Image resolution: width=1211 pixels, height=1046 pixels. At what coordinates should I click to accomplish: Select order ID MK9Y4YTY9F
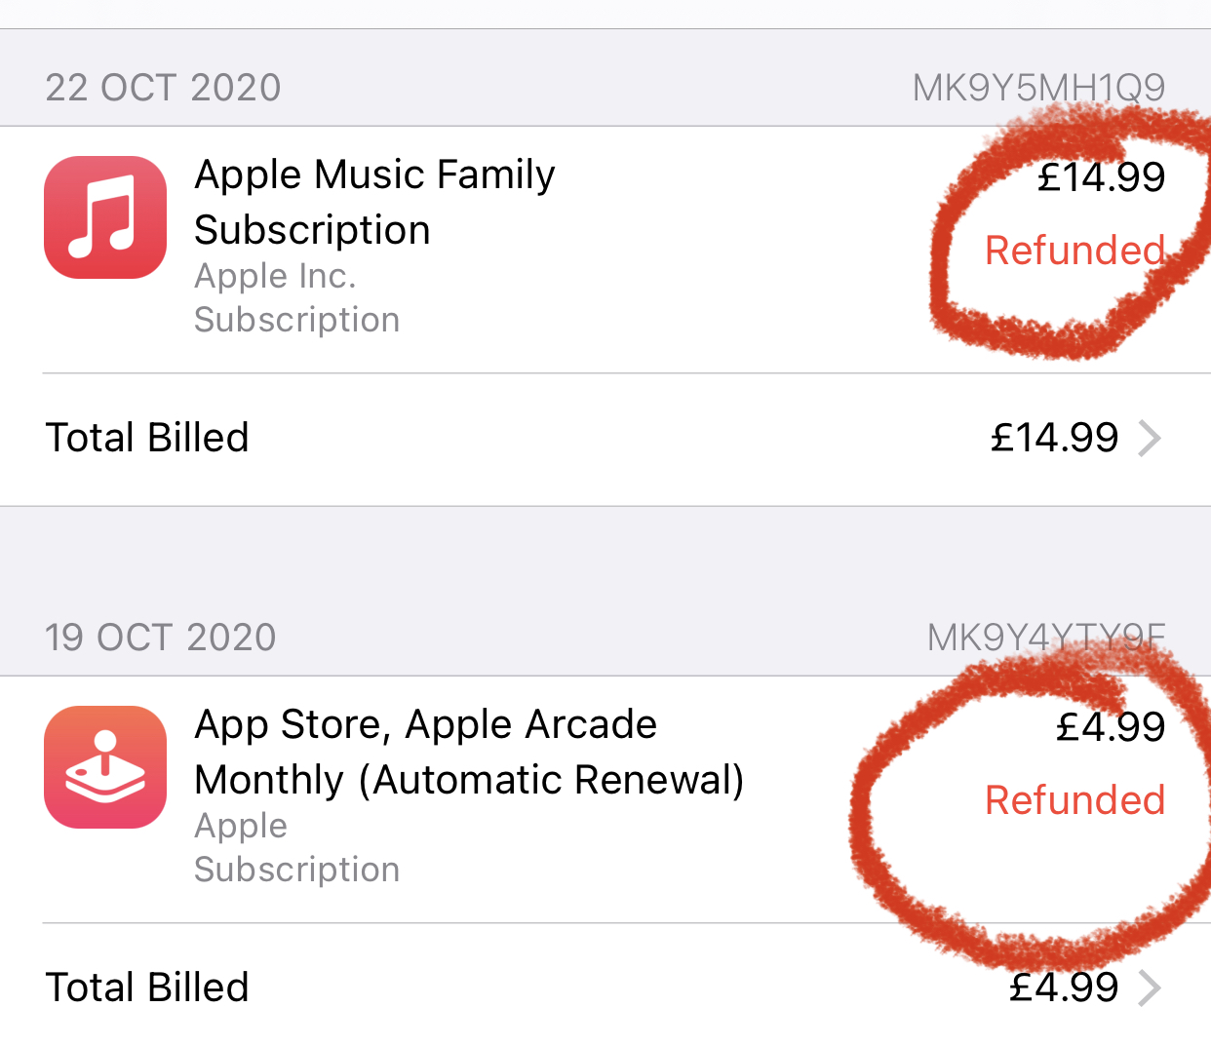pyautogui.click(x=1046, y=638)
